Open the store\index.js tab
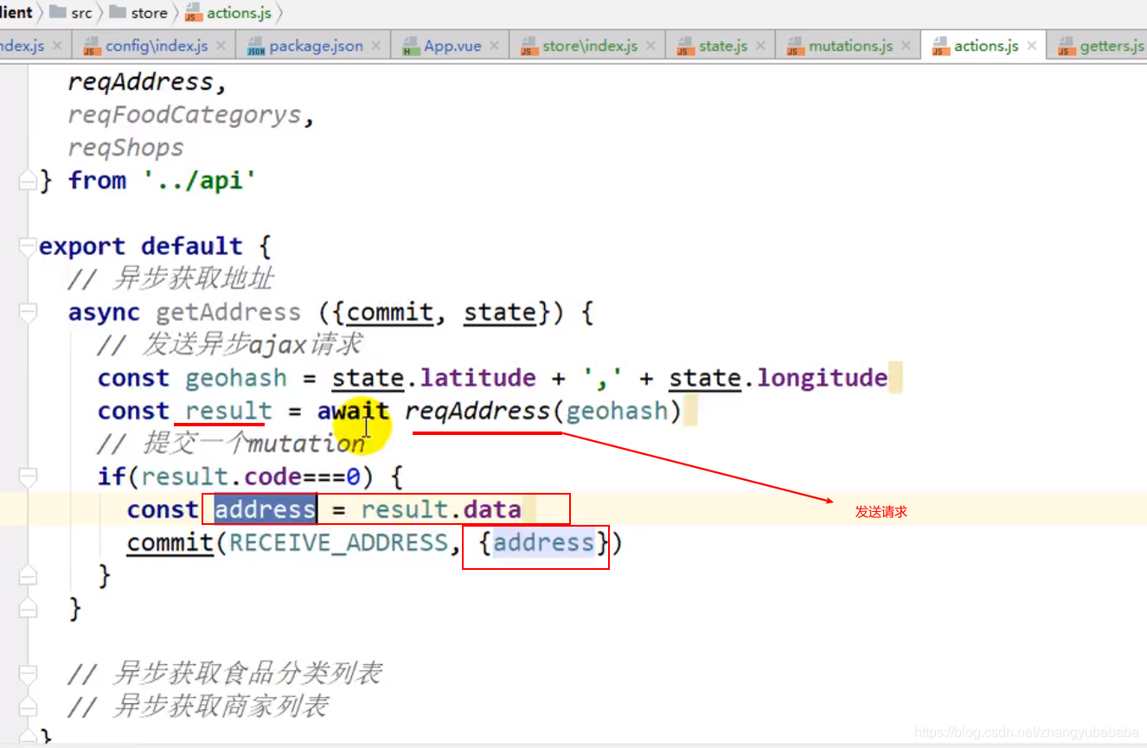Screen dimensions: 1147x748 587,46
